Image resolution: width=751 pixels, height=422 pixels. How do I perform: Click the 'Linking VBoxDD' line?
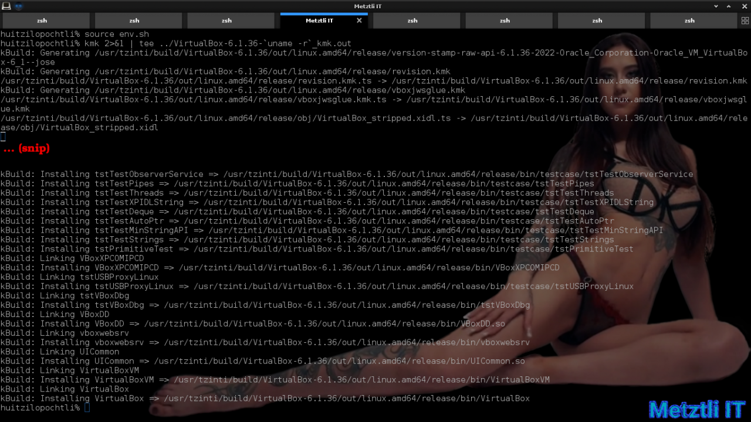55,314
